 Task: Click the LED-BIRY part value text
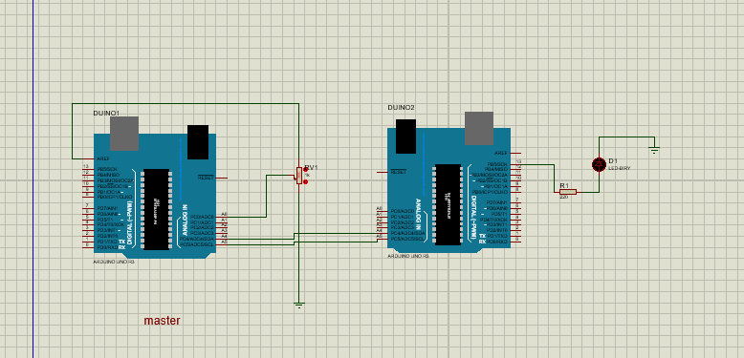[620, 168]
